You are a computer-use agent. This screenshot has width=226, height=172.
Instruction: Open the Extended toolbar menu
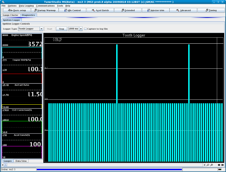[x=127, y=10]
